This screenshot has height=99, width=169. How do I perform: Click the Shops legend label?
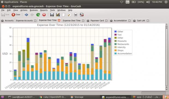[120, 50]
